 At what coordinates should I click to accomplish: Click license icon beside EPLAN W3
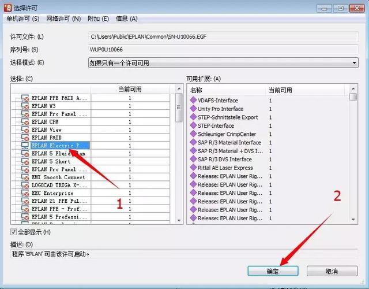25,106
